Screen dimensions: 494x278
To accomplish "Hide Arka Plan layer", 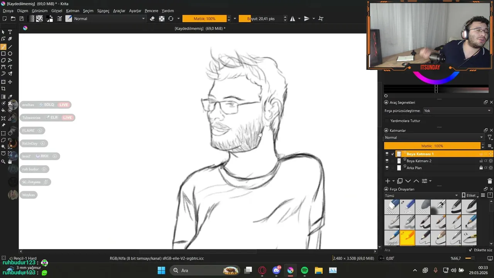I will point(387,168).
